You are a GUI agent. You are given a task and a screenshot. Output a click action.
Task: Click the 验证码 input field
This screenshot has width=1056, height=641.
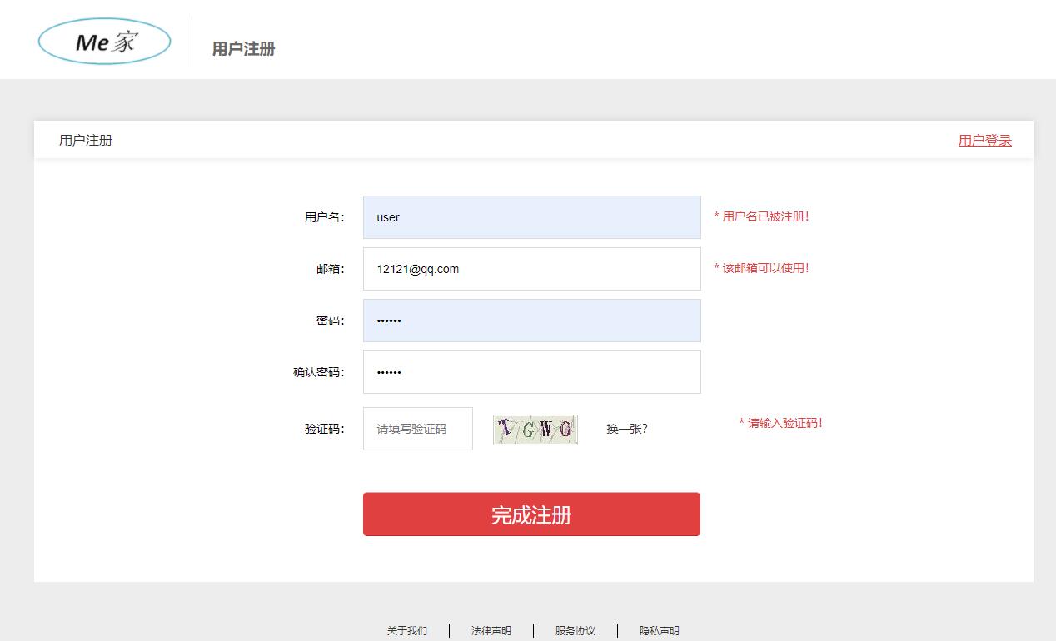[x=417, y=428]
